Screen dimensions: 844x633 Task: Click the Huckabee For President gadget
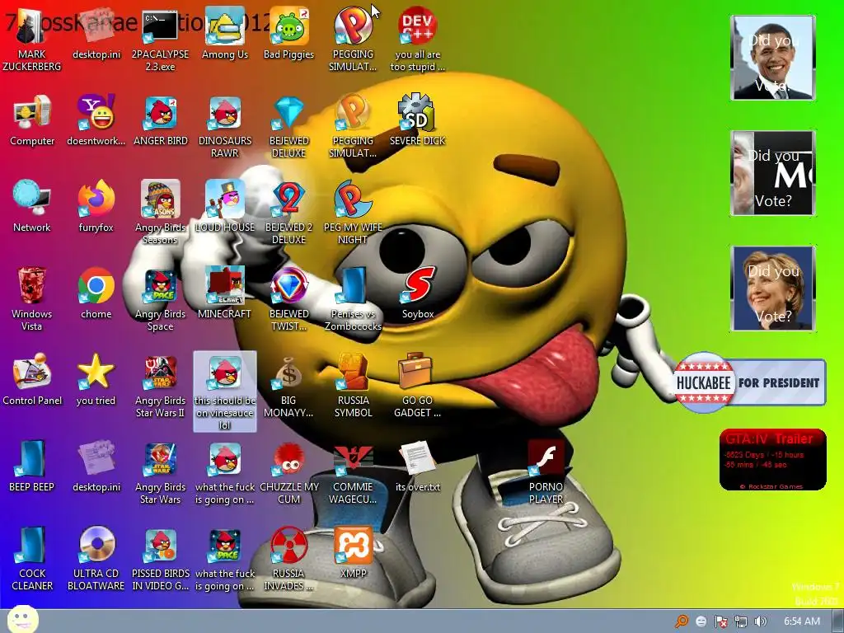(x=750, y=382)
